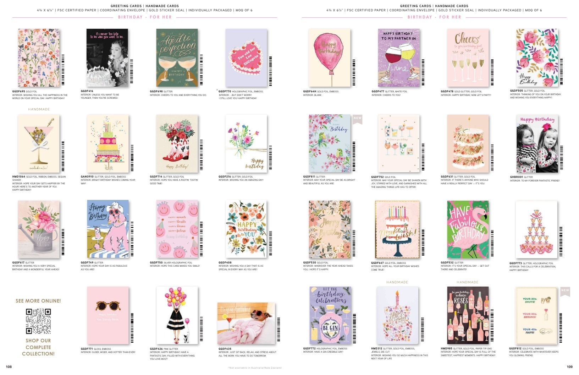Open the pink poodle Happy Birthday card
The height and width of the screenshot is (375, 579).
point(108,229)
